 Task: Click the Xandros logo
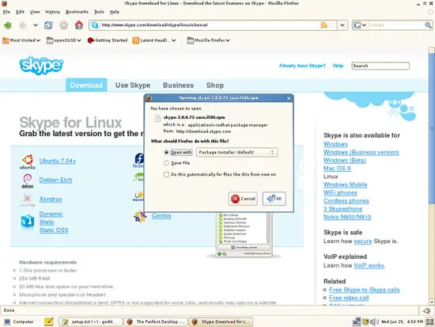click(27, 200)
